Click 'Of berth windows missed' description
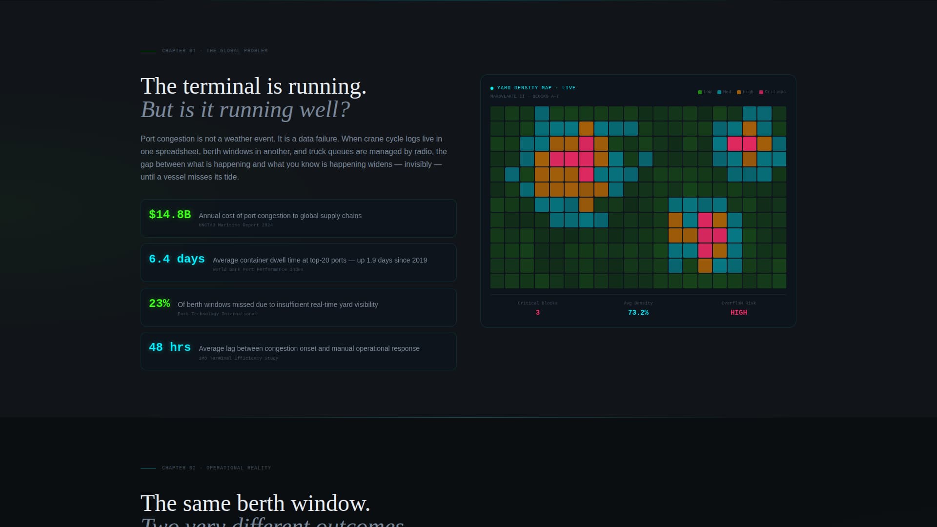 (x=278, y=304)
